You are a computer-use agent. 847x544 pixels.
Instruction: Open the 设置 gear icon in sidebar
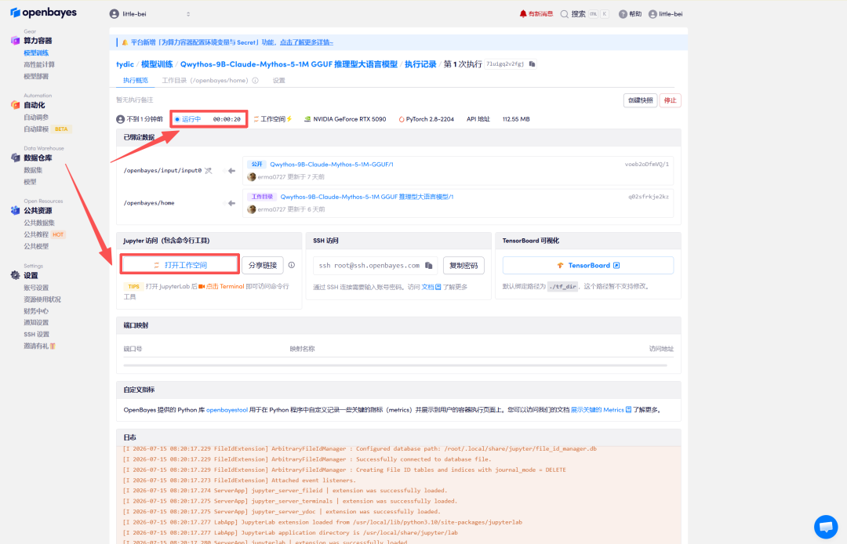pos(15,275)
